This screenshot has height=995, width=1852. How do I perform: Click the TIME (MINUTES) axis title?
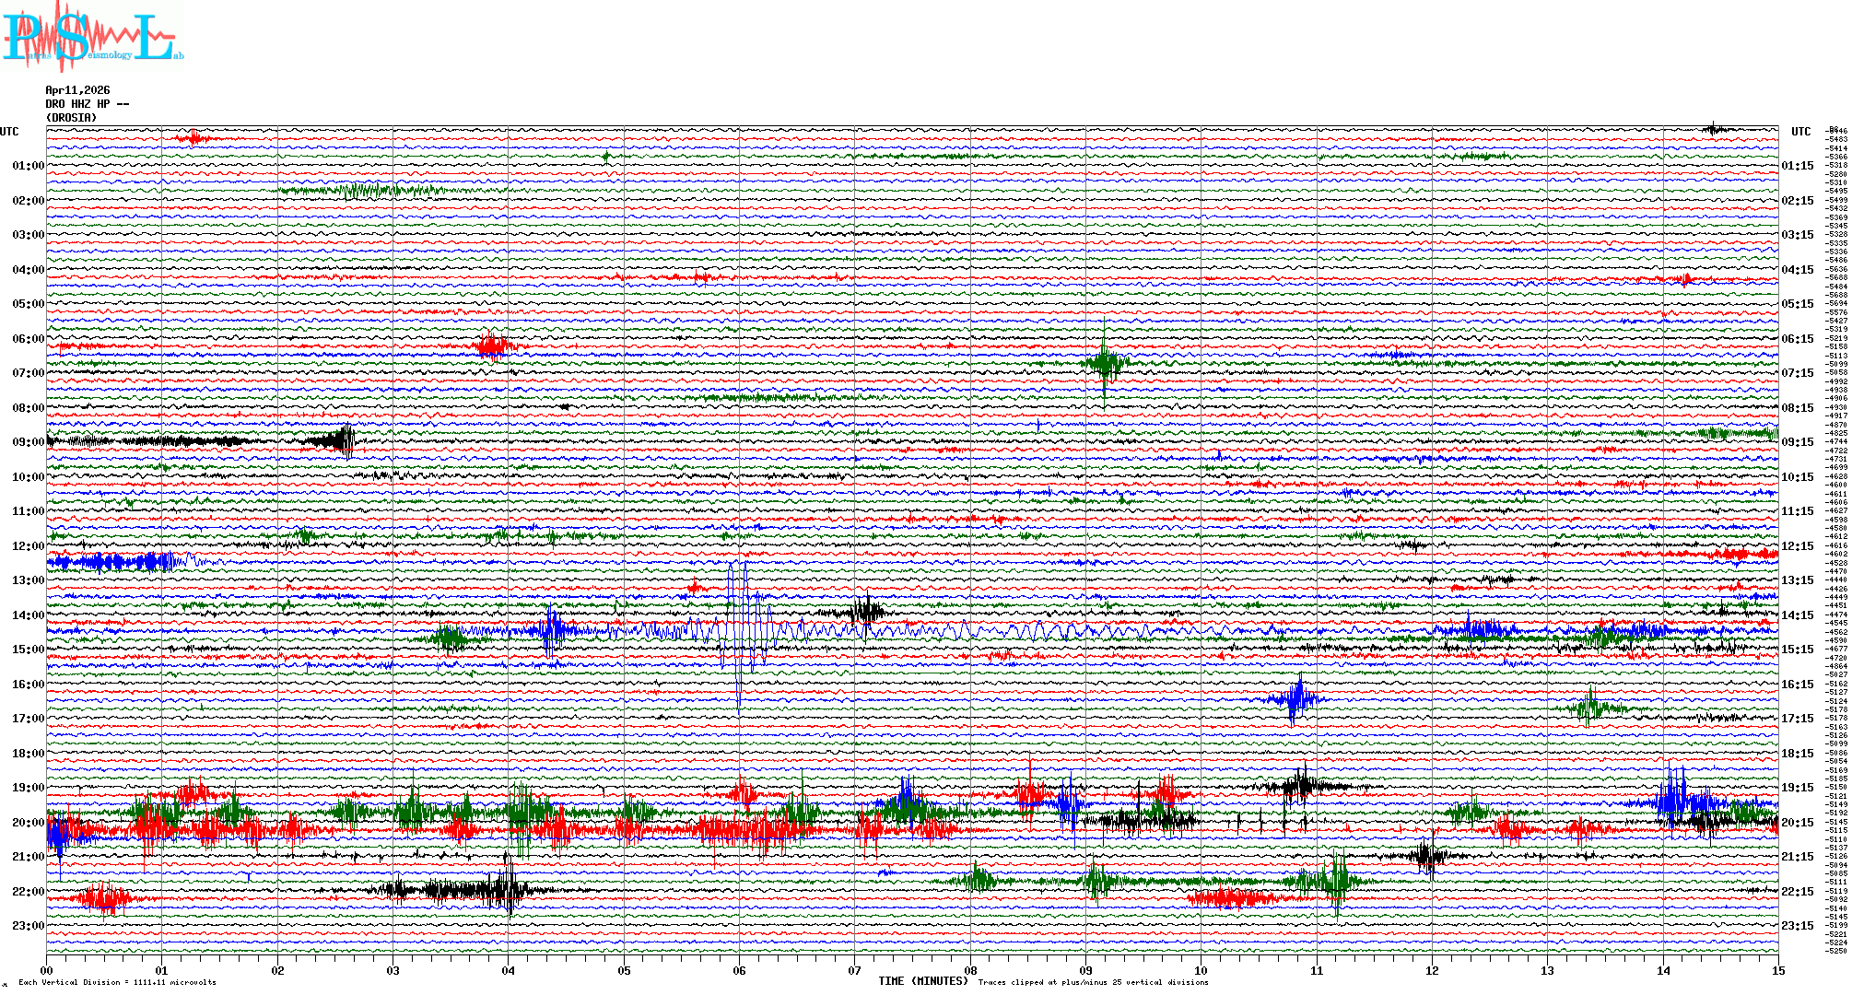[922, 981]
